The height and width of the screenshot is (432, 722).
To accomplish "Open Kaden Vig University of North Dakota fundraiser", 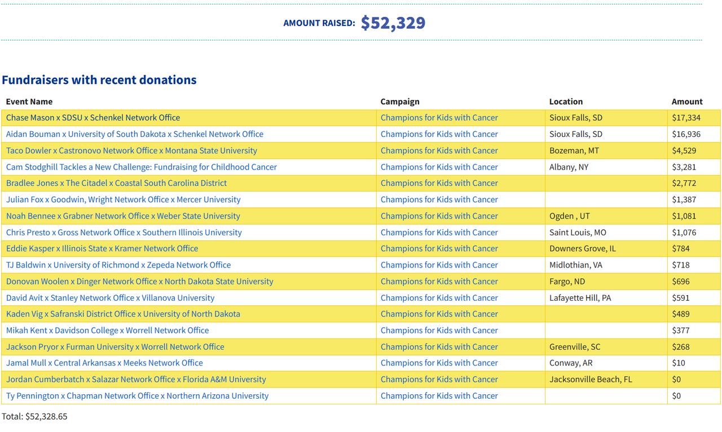I will (123, 314).
